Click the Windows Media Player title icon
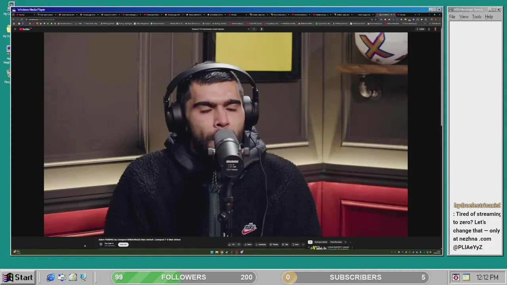 pos(14,9)
